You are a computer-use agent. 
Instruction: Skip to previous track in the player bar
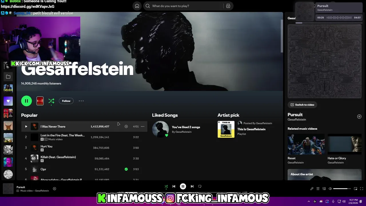(174, 186)
